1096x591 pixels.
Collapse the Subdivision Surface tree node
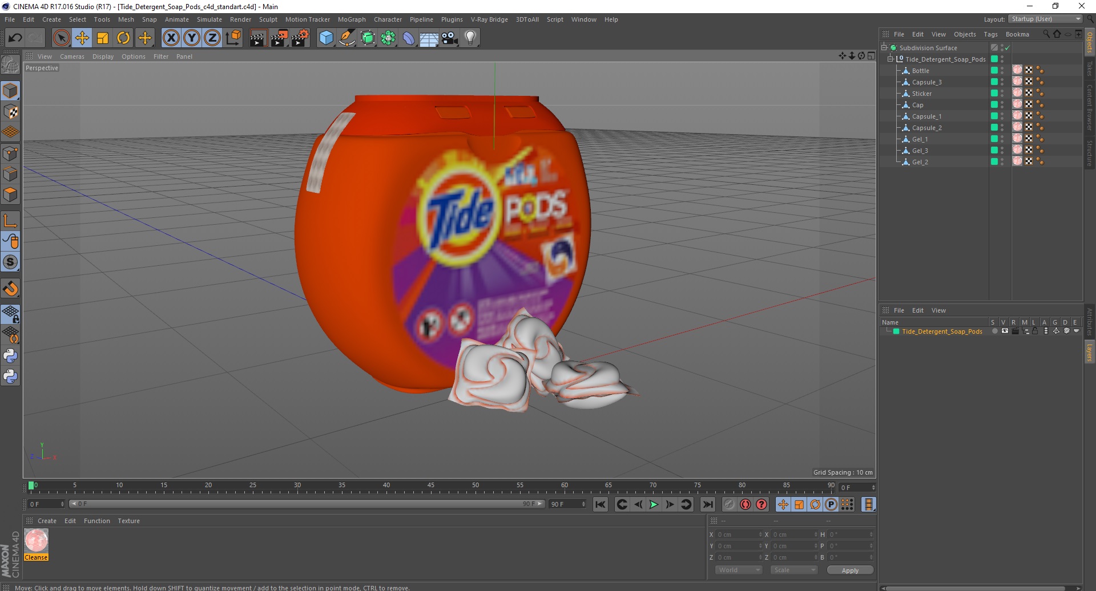coord(884,48)
